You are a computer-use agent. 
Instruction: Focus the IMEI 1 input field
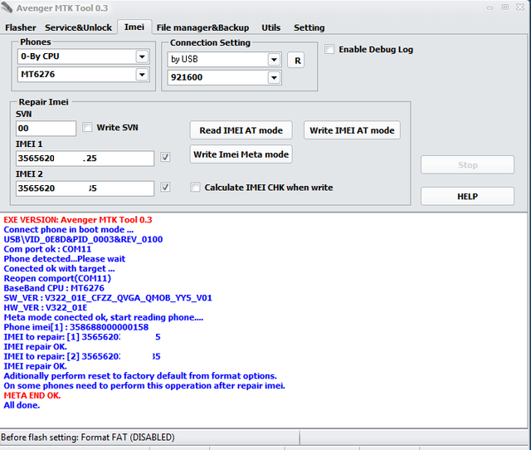pos(85,159)
